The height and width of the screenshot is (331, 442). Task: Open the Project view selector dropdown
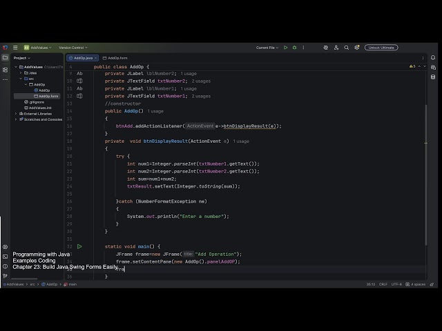click(x=22, y=58)
